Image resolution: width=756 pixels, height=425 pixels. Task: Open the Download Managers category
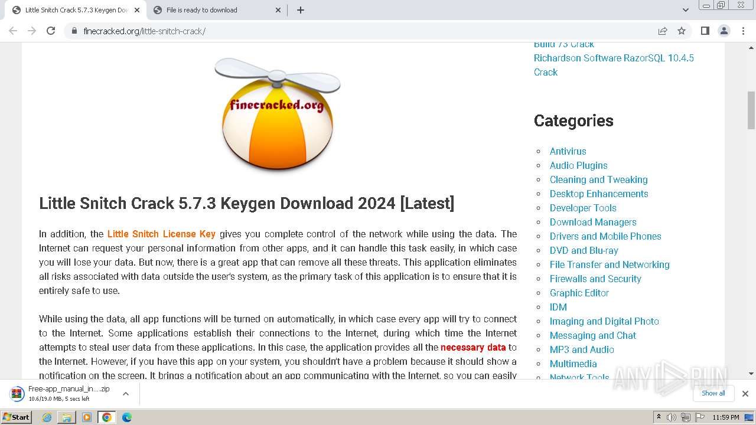pyautogui.click(x=593, y=222)
